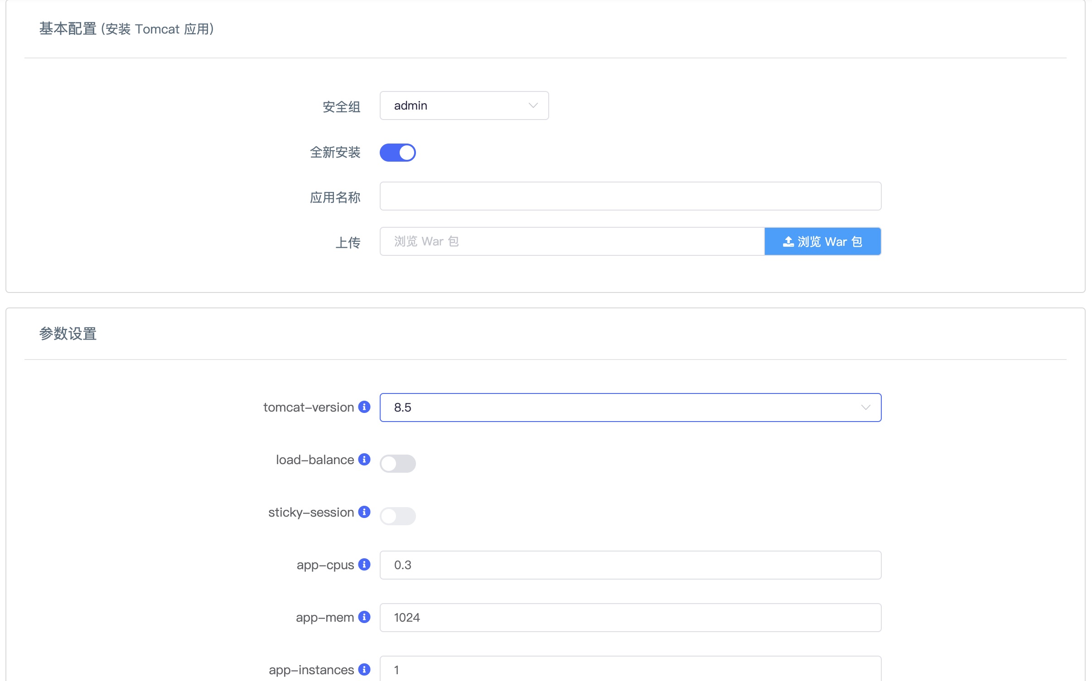Click the load-balance label text
The height and width of the screenshot is (681, 1092).
(x=315, y=460)
